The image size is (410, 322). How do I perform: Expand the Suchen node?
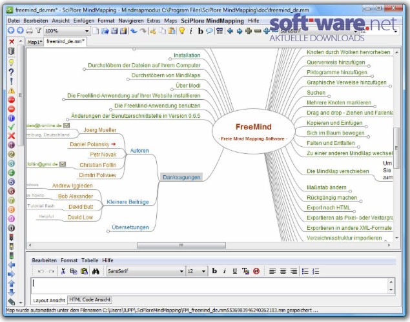[x=329, y=97]
